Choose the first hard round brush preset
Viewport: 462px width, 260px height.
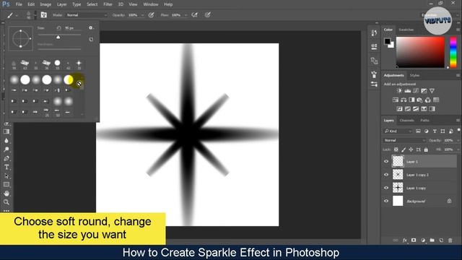[x=25, y=79]
